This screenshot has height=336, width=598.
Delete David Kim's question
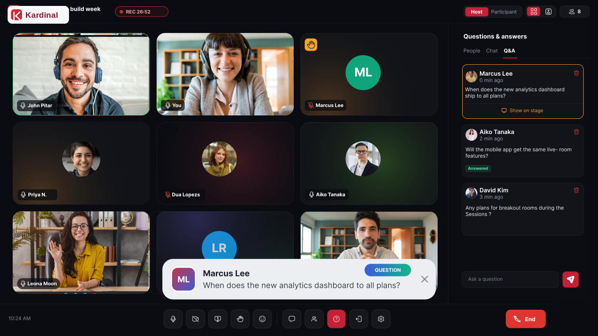[576, 190]
